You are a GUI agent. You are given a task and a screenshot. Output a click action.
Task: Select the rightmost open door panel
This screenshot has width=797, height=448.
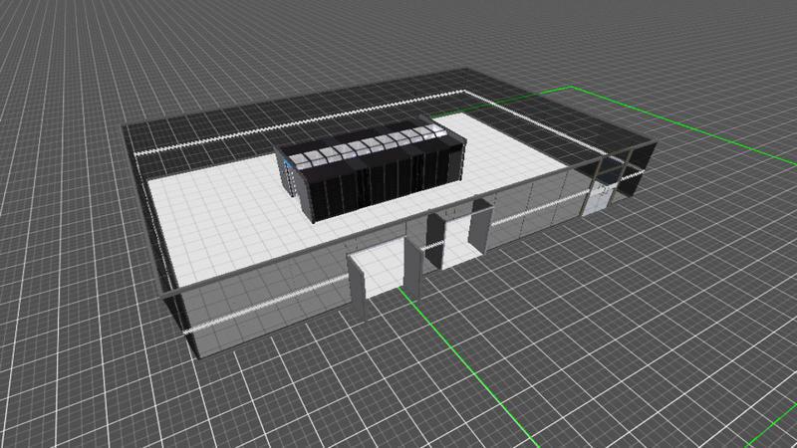pos(480,227)
